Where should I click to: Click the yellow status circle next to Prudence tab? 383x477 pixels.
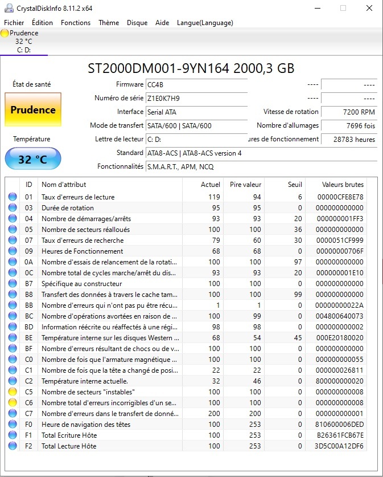[5, 33]
